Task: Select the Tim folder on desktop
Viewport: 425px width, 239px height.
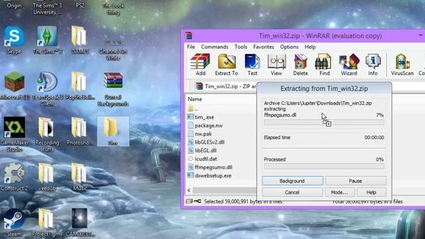Action: point(113,131)
